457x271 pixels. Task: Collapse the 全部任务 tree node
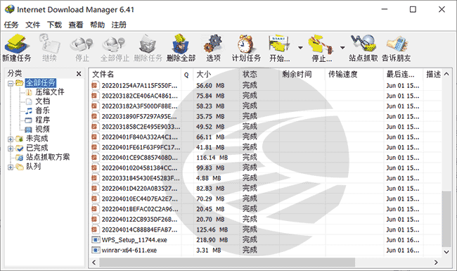coord(11,84)
